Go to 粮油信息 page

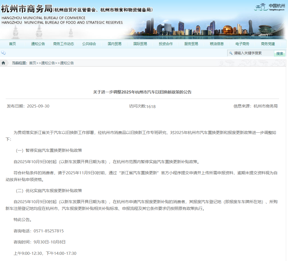pyautogui.click(x=217, y=44)
